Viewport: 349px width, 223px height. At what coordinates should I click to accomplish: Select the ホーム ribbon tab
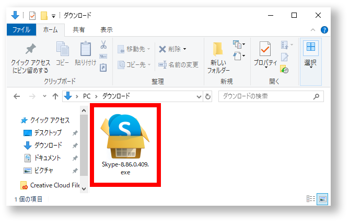[x=50, y=30]
